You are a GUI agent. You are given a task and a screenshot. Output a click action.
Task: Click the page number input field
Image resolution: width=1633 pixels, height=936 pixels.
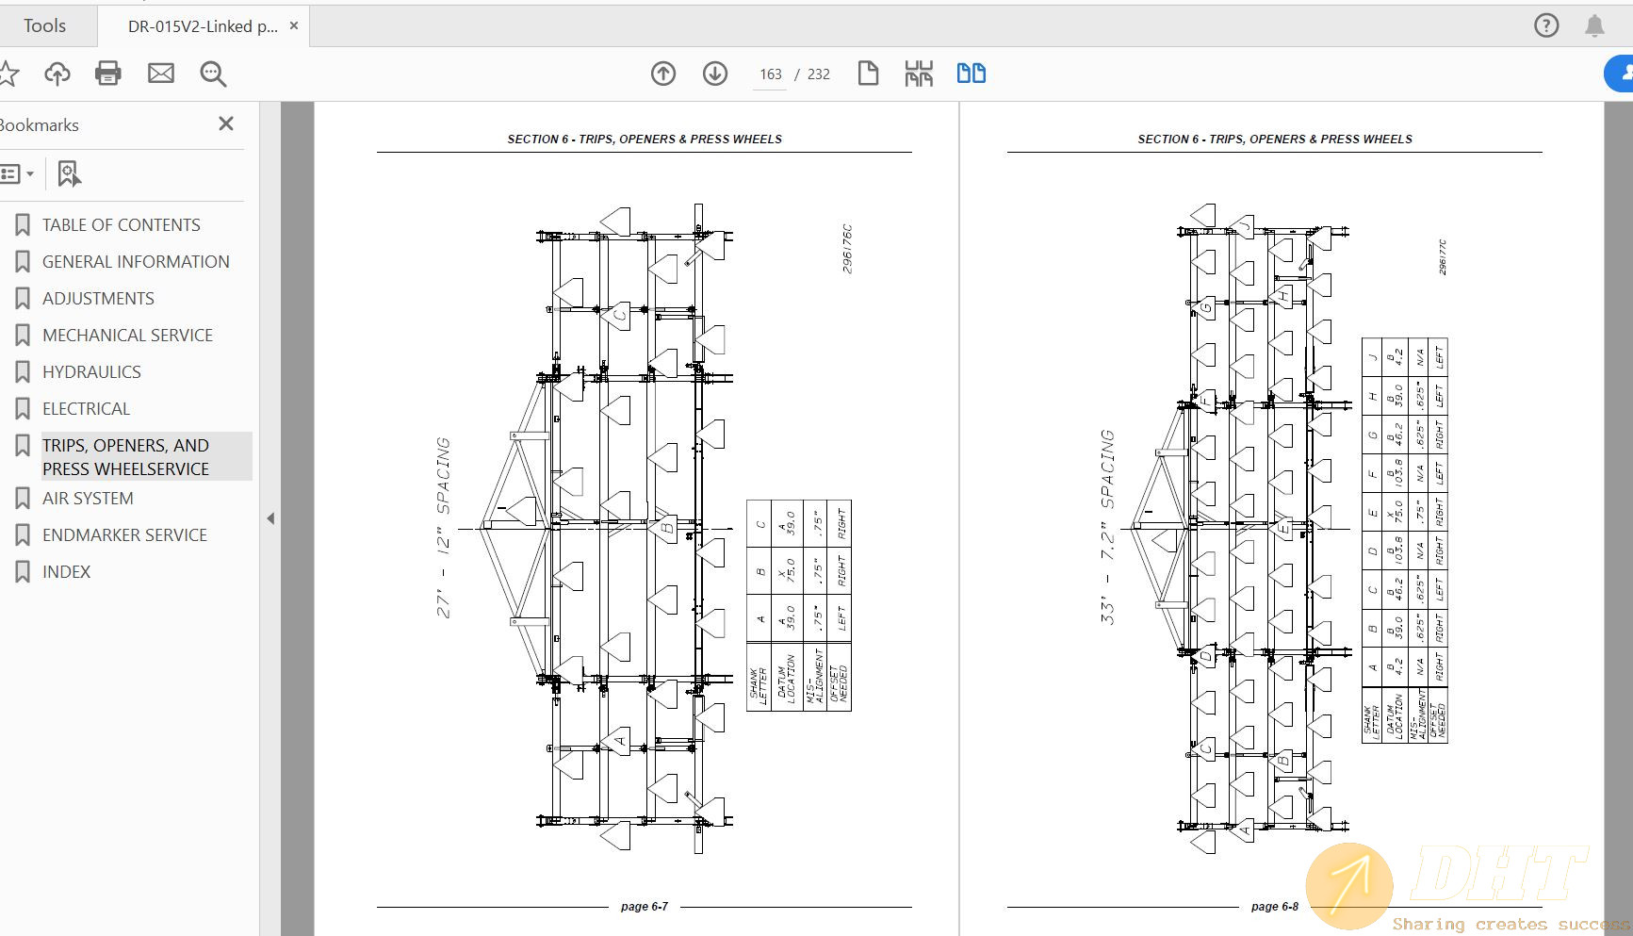tap(770, 74)
